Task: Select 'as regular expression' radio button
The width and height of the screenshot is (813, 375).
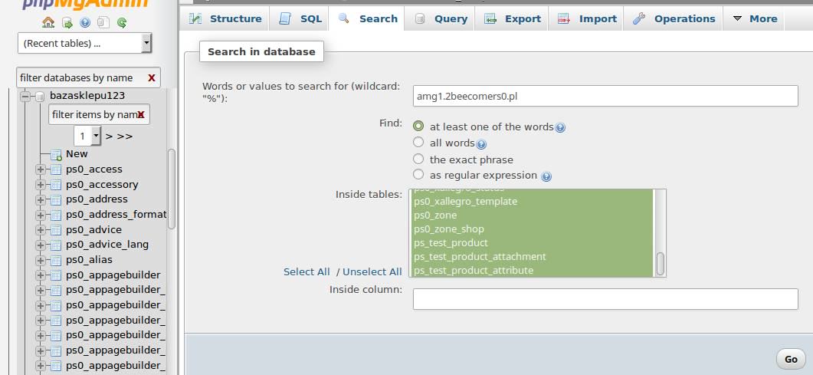Action: point(418,174)
